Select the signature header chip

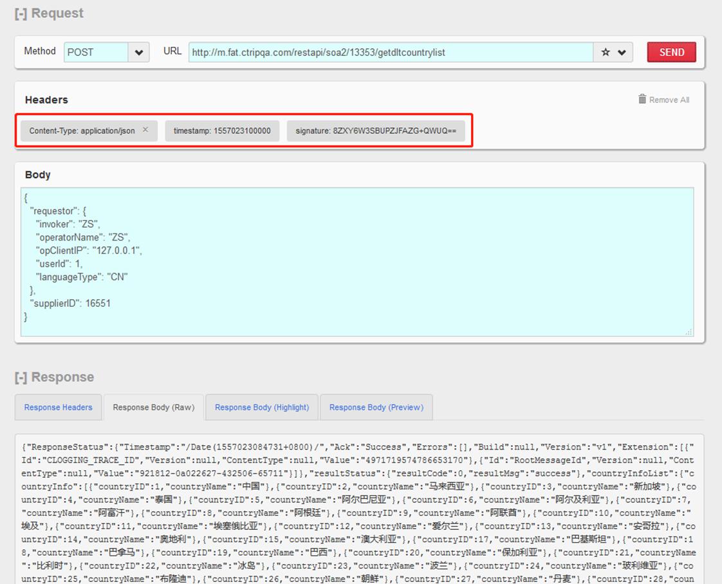[x=376, y=131]
